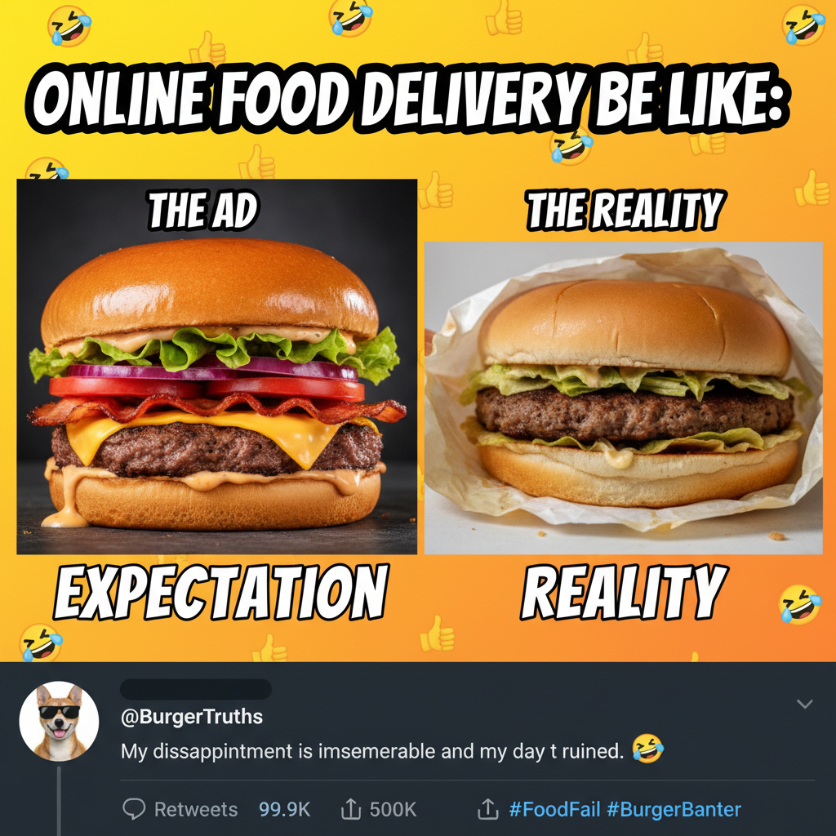The width and height of the screenshot is (836, 836).
Task: Click the laughing emoji next to REALITY caption
Action: click(x=800, y=603)
